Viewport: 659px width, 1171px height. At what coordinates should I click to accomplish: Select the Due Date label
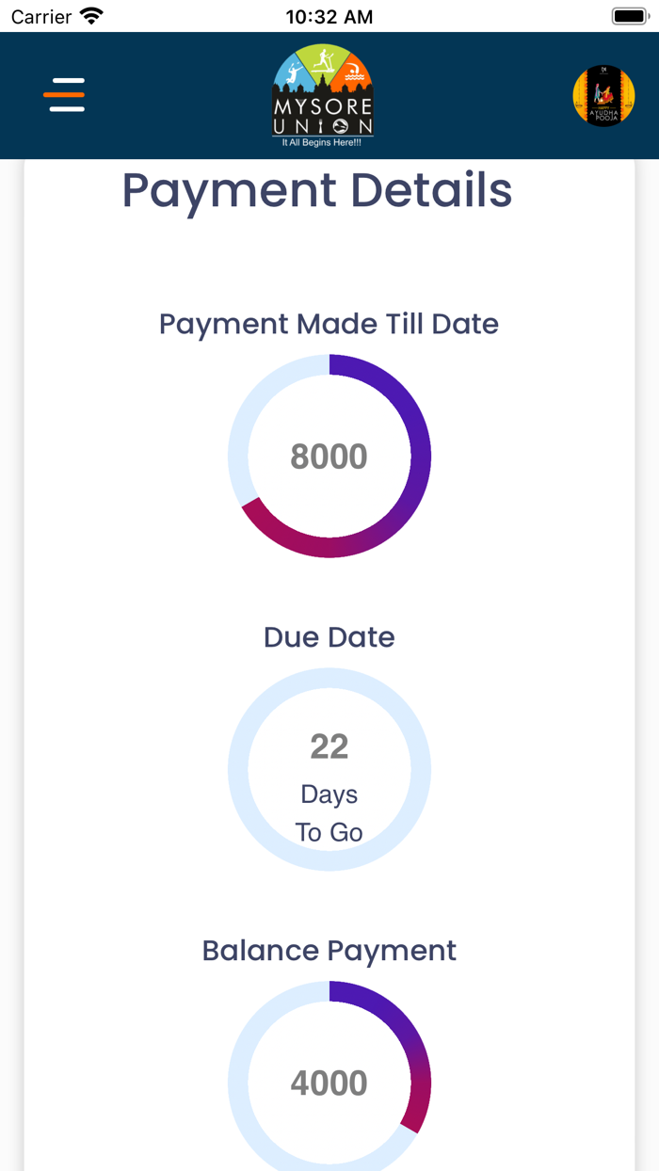(329, 637)
